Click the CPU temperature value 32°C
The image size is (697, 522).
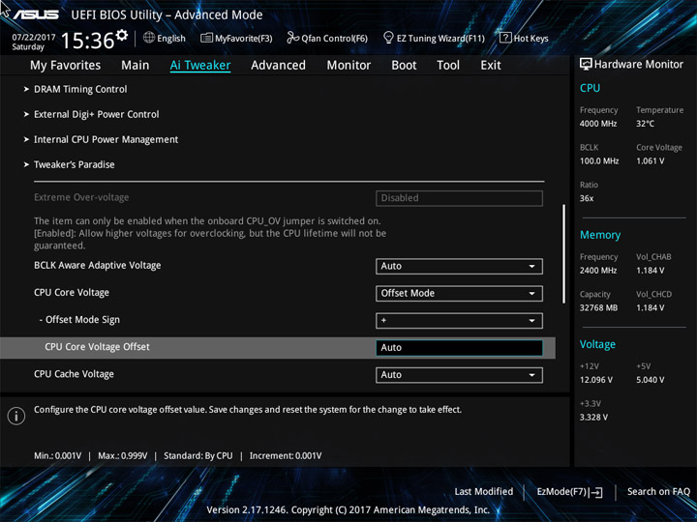point(645,124)
